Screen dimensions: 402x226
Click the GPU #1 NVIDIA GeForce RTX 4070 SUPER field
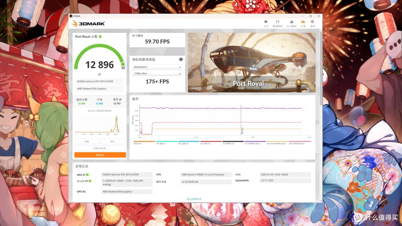coord(127,175)
